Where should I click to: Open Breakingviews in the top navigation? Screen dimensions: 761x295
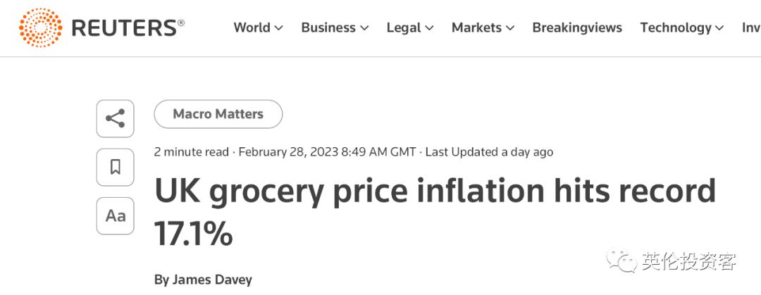[x=577, y=27]
